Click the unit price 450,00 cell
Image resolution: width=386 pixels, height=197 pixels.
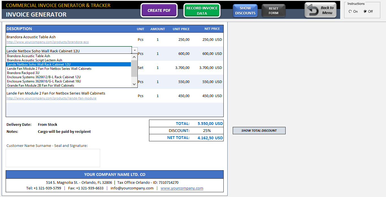pyautogui.click(x=184, y=96)
